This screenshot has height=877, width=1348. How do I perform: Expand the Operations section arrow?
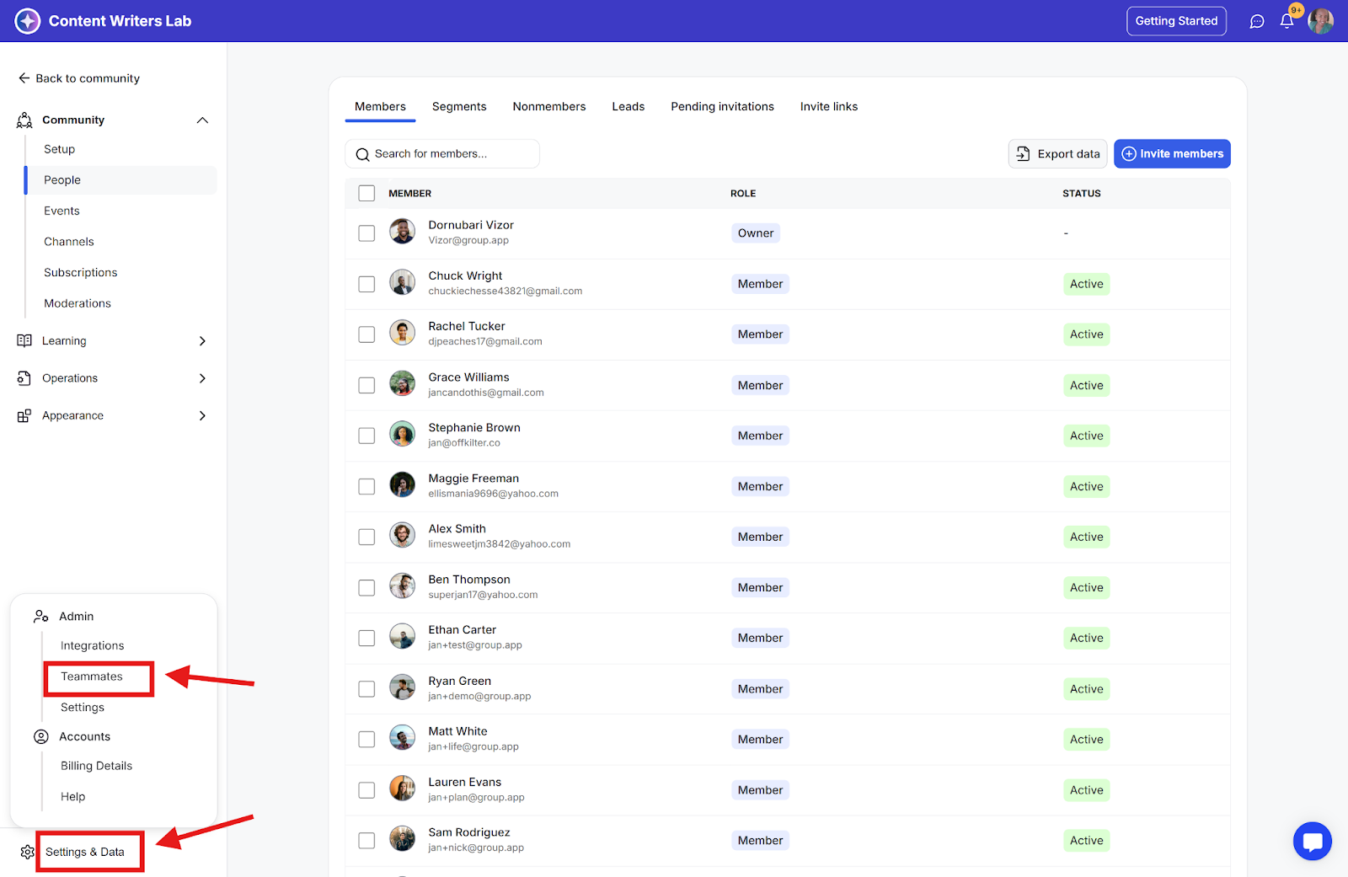[x=202, y=378]
